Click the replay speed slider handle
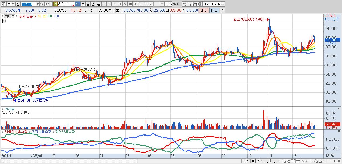The height and width of the screenshot is (164, 342). click(270, 161)
